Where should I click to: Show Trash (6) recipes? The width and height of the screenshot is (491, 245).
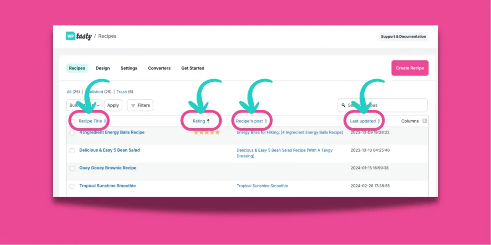(x=125, y=92)
